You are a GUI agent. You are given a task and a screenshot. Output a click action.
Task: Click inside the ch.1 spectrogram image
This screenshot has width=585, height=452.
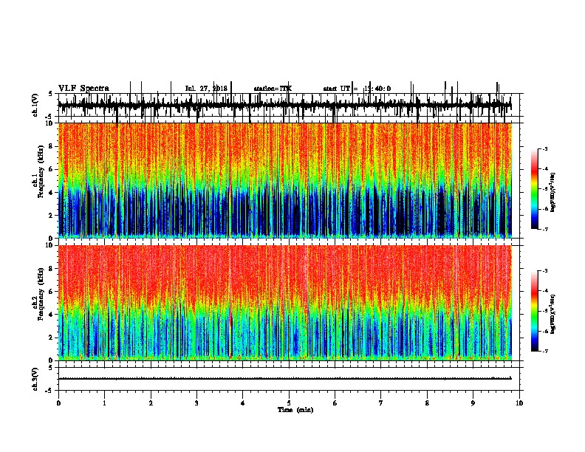click(x=284, y=180)
